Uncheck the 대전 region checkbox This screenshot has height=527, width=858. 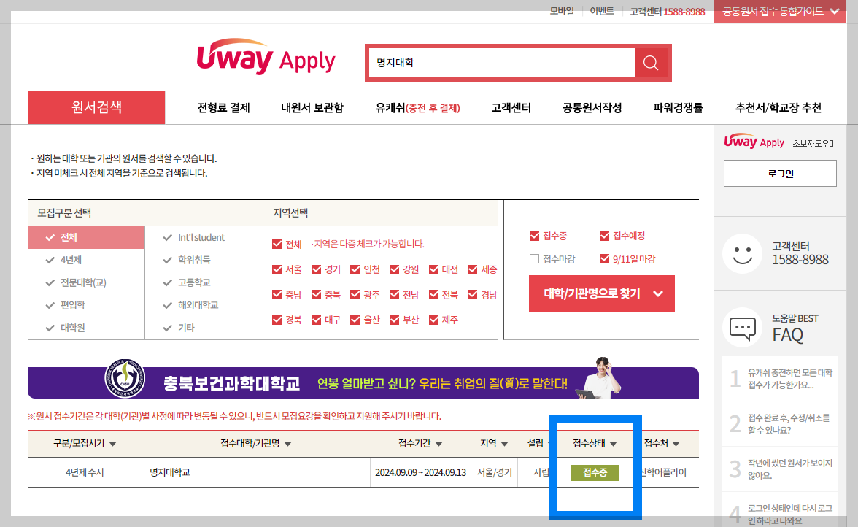(434, 269)
